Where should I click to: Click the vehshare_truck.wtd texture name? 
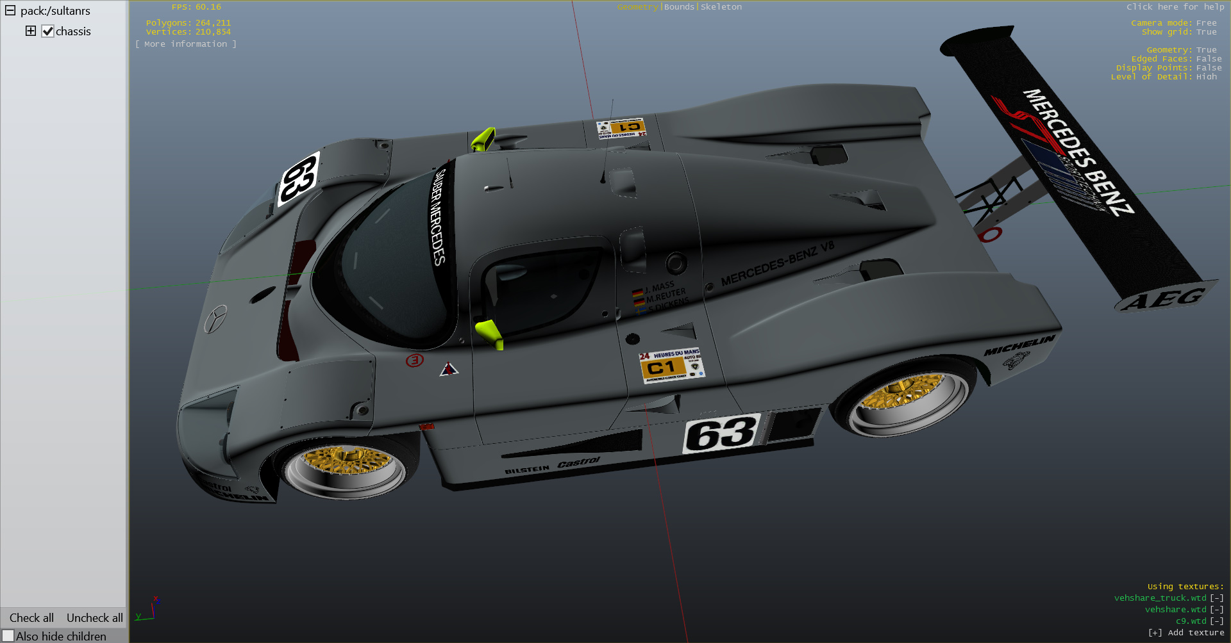(x=1160, y=598)
